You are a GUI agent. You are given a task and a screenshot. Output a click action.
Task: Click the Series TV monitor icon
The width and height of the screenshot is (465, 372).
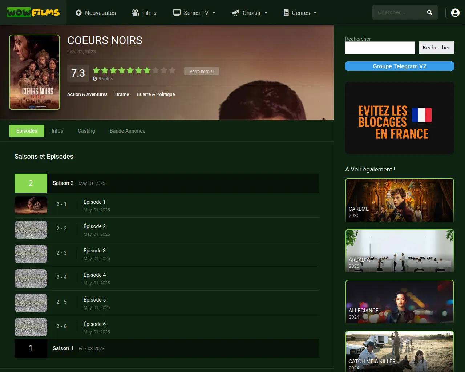click(x=177, y=13)
